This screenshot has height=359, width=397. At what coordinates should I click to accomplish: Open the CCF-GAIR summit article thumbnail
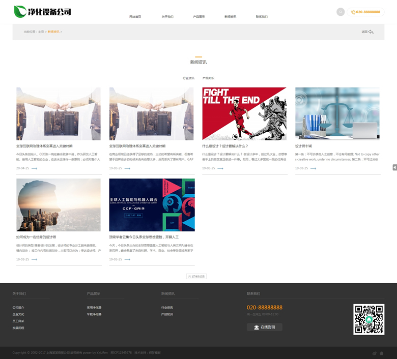click(x=152, y=204)
